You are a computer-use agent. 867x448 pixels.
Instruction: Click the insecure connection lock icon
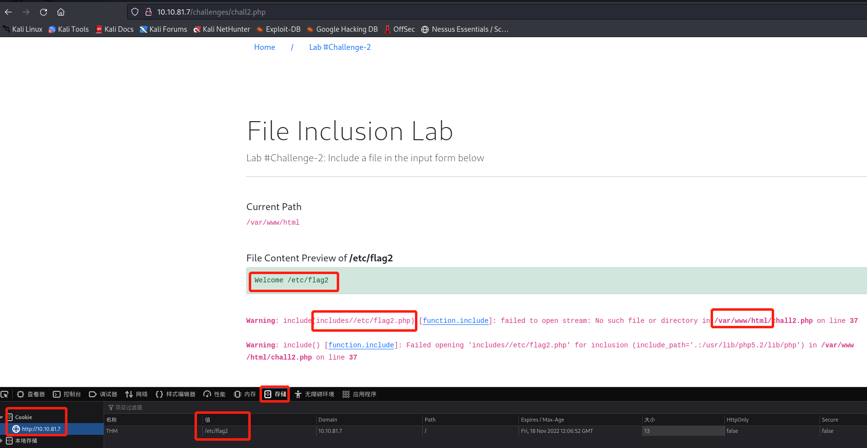click(x=148, y=12)
